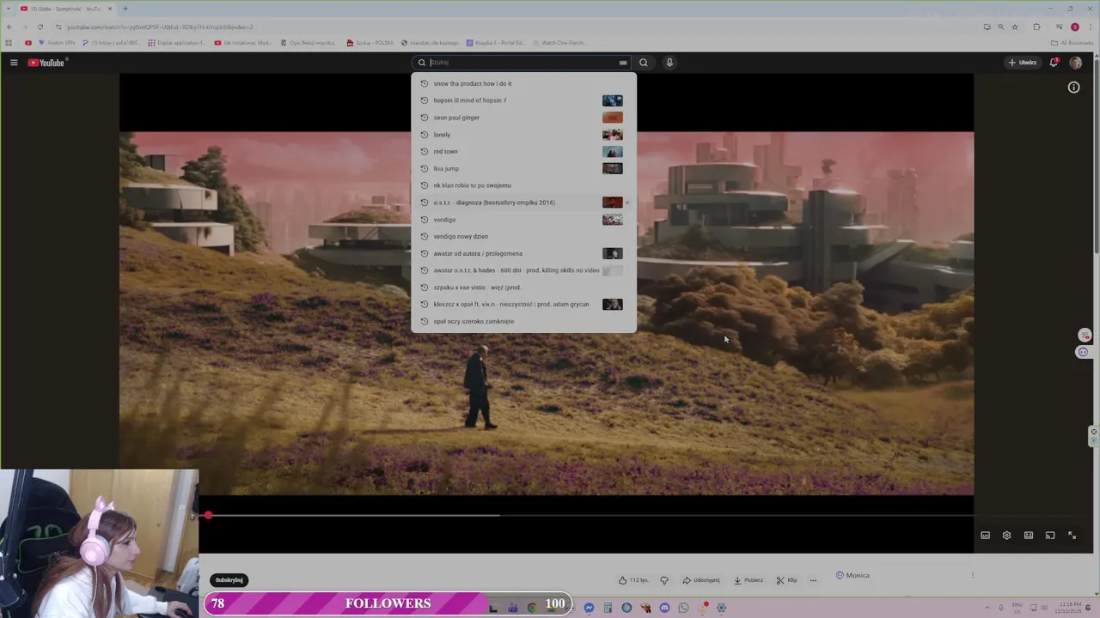Open the 'Szukaj - POLSKA' bookmark
The width and height of the screenshot is (1100, 618).
[370, 42]
